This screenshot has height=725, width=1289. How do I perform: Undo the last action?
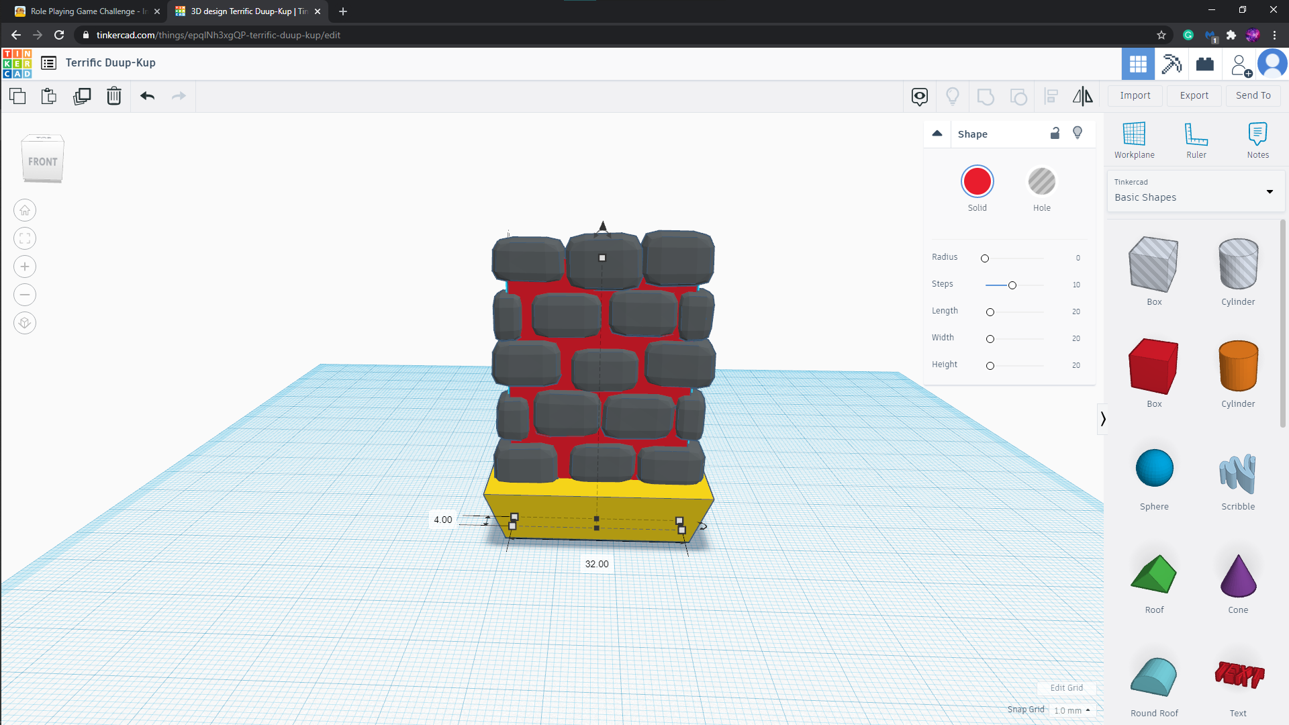coord(148,96)
